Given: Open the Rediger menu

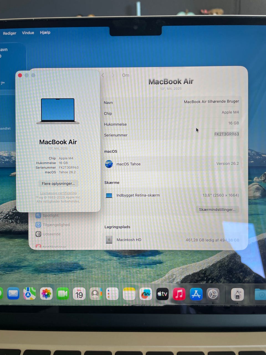Looking at the screenshot, I should click(10, 33).
